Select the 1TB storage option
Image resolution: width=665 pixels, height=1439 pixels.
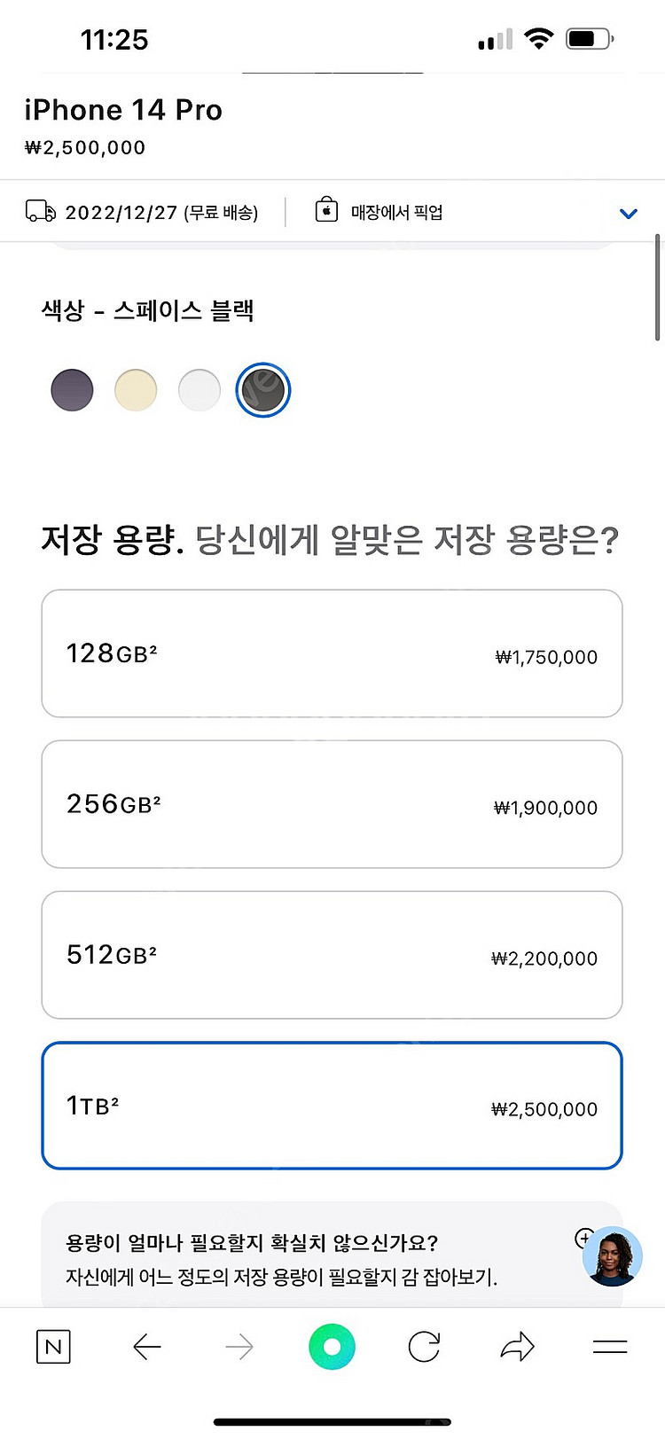point(332,1106)
